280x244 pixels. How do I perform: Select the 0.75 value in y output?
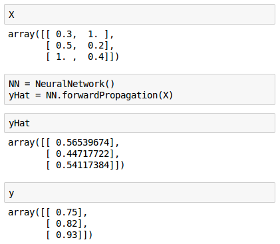67,212
